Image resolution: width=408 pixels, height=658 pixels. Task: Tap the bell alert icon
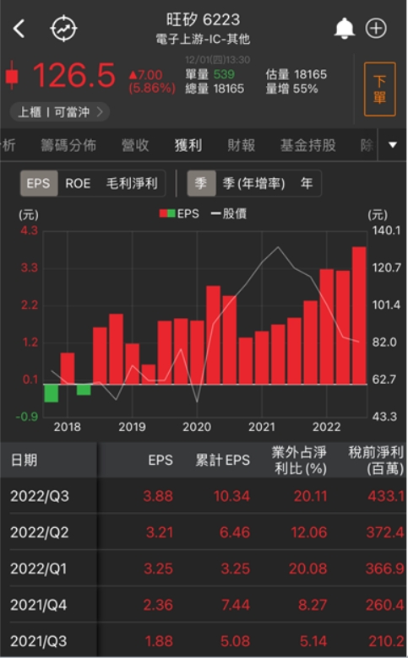pos(344,29)
